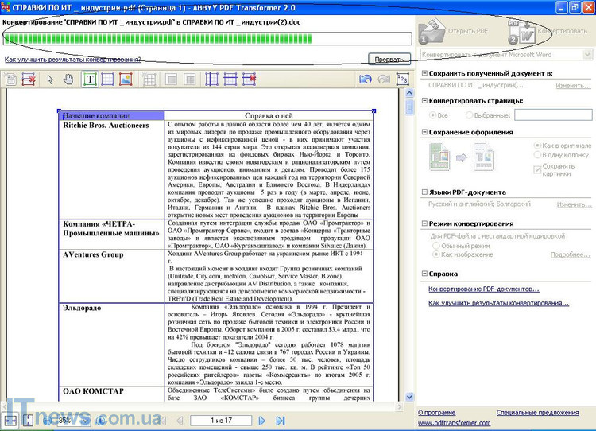Select the Выбранные pages radio button

click(x=469, y=115)
